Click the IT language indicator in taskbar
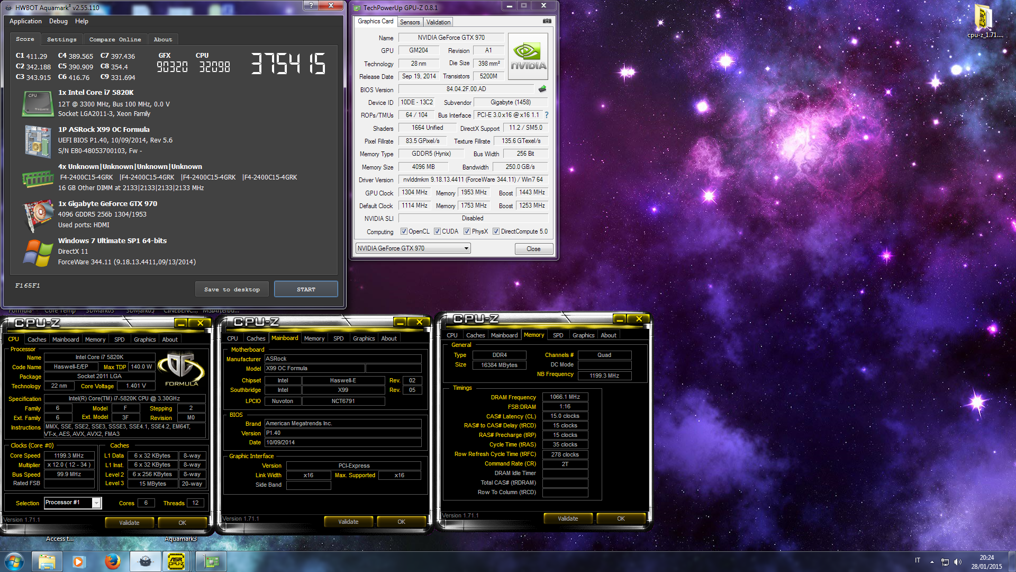 point(918,560)
